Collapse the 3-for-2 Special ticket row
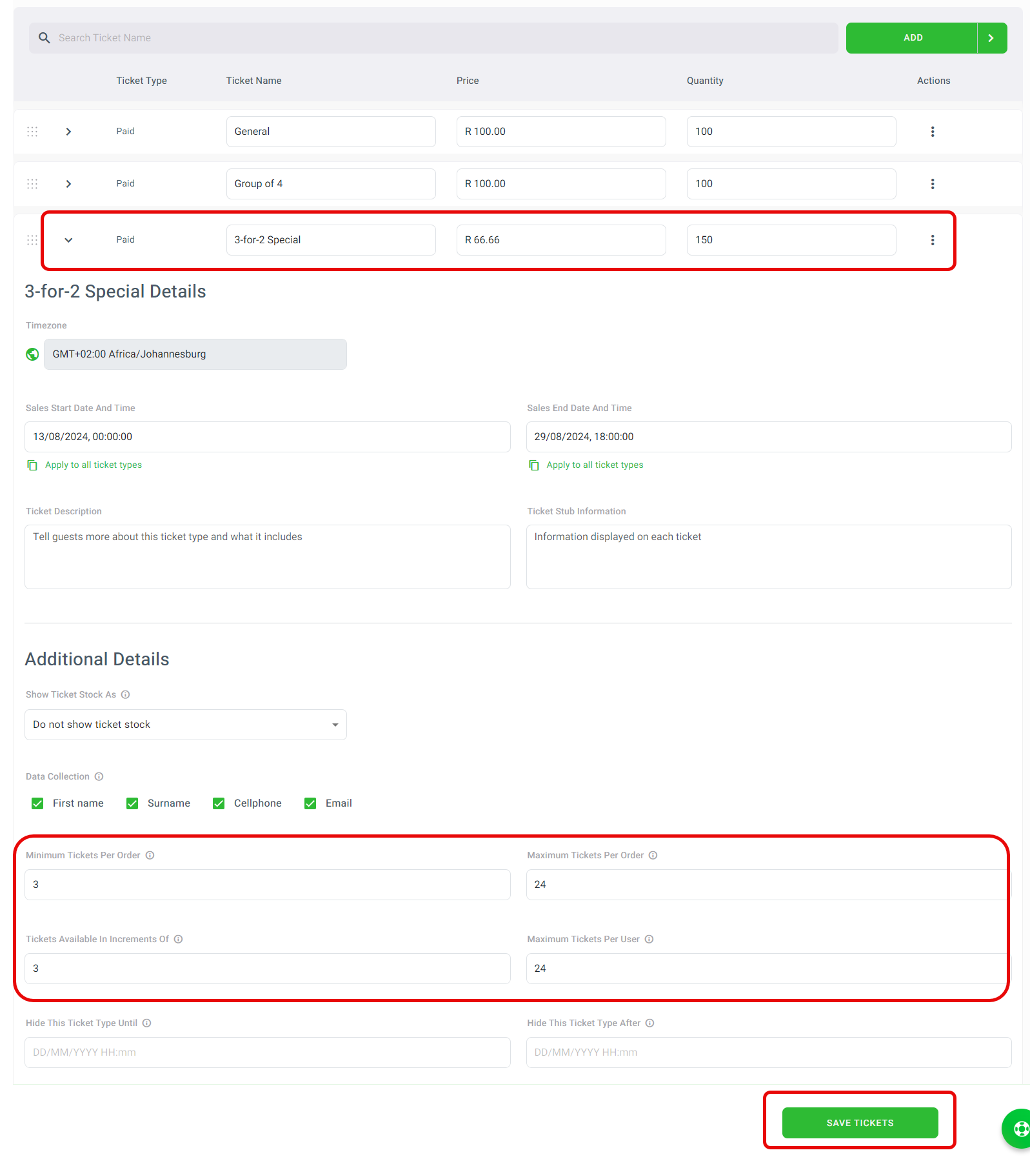 pos(68,240)
